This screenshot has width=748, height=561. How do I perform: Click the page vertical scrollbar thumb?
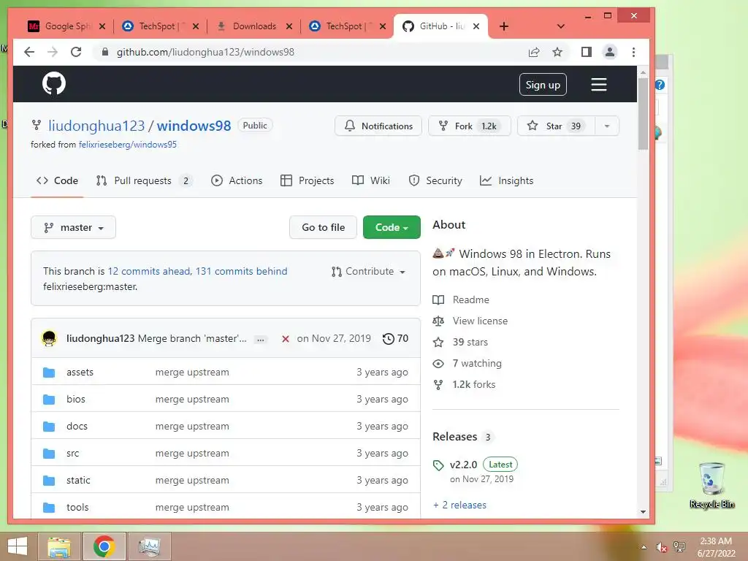(x=643, y=113)
